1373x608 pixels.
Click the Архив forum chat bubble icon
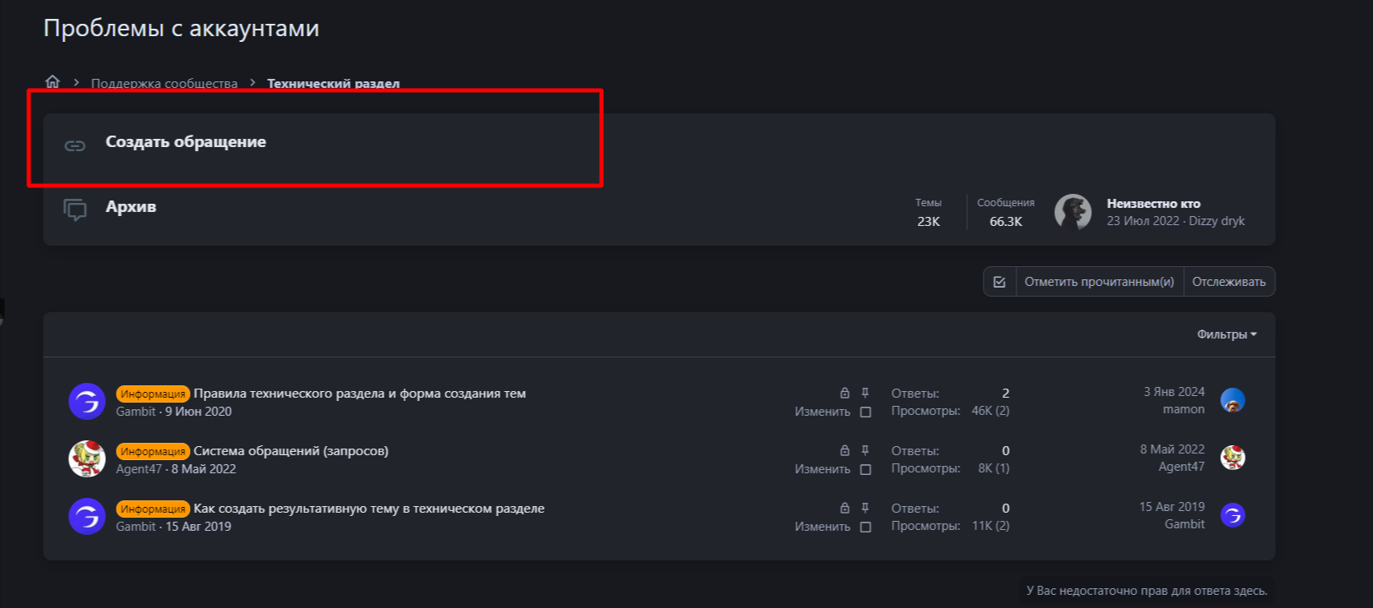point(75,210)
